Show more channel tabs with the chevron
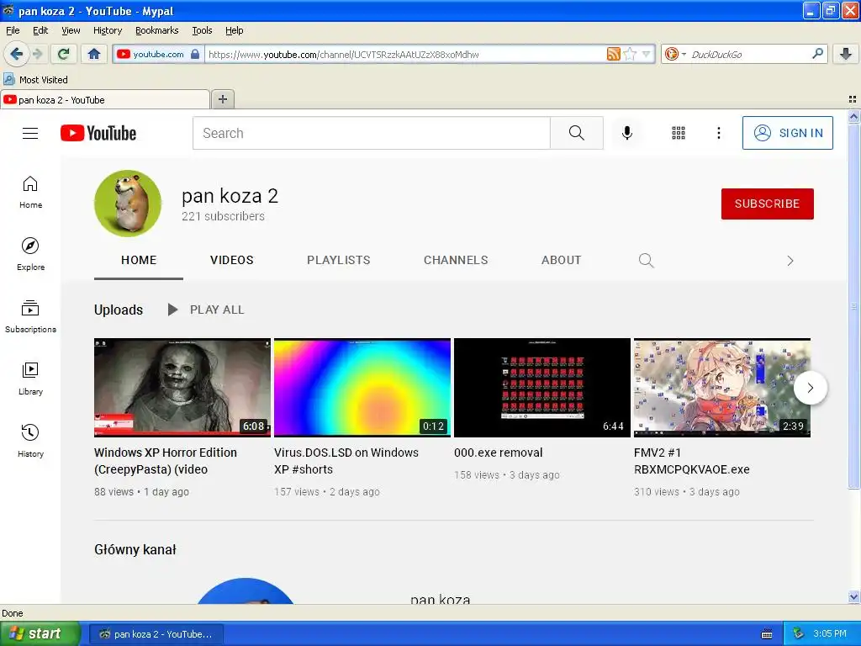This screenshot has width=861, height=646. pos(790,261)
